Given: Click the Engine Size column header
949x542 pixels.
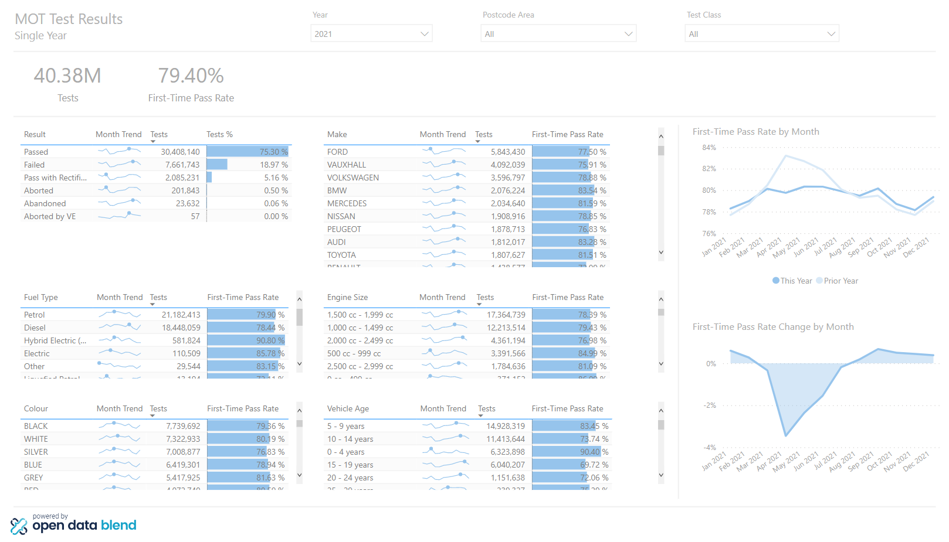Looking at the screenshot, I should point(348,297).
